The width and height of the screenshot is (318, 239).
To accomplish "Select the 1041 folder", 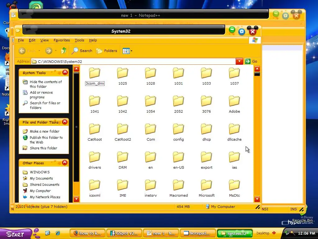I will (95, 105).
